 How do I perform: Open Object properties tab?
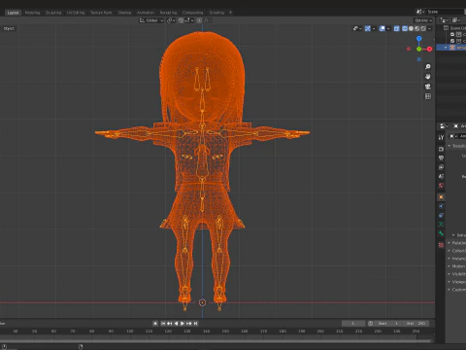441,197
